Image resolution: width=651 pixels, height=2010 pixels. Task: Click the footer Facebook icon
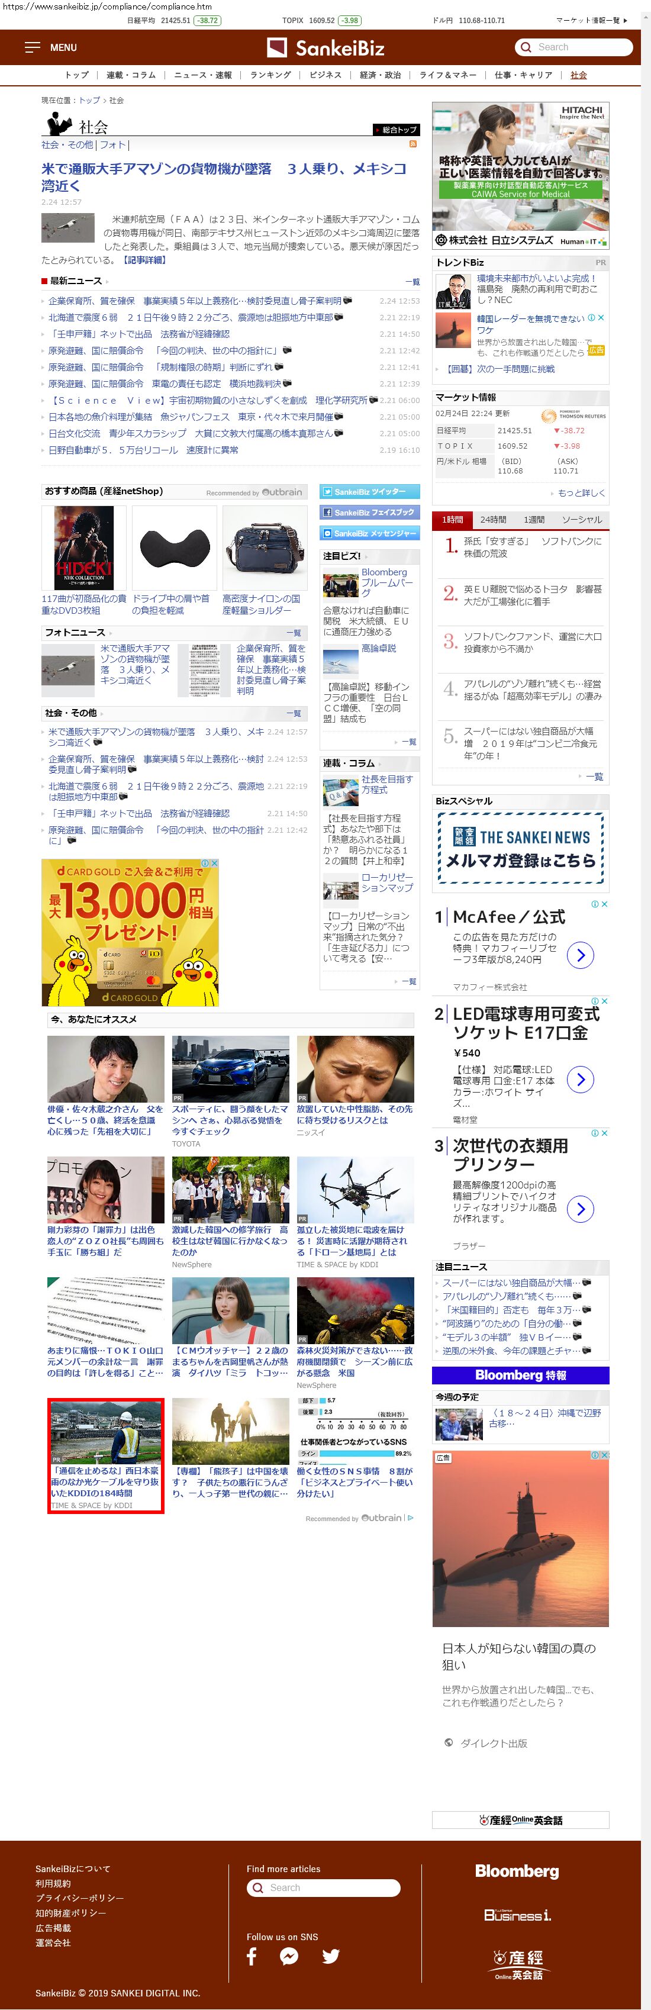[252, 1956]
